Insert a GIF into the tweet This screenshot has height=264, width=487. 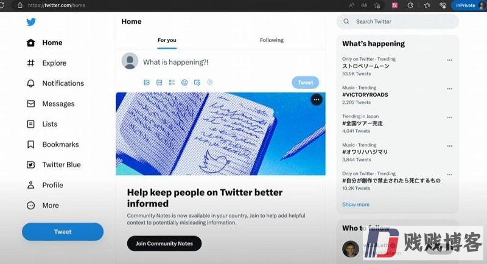pos(159,83)
